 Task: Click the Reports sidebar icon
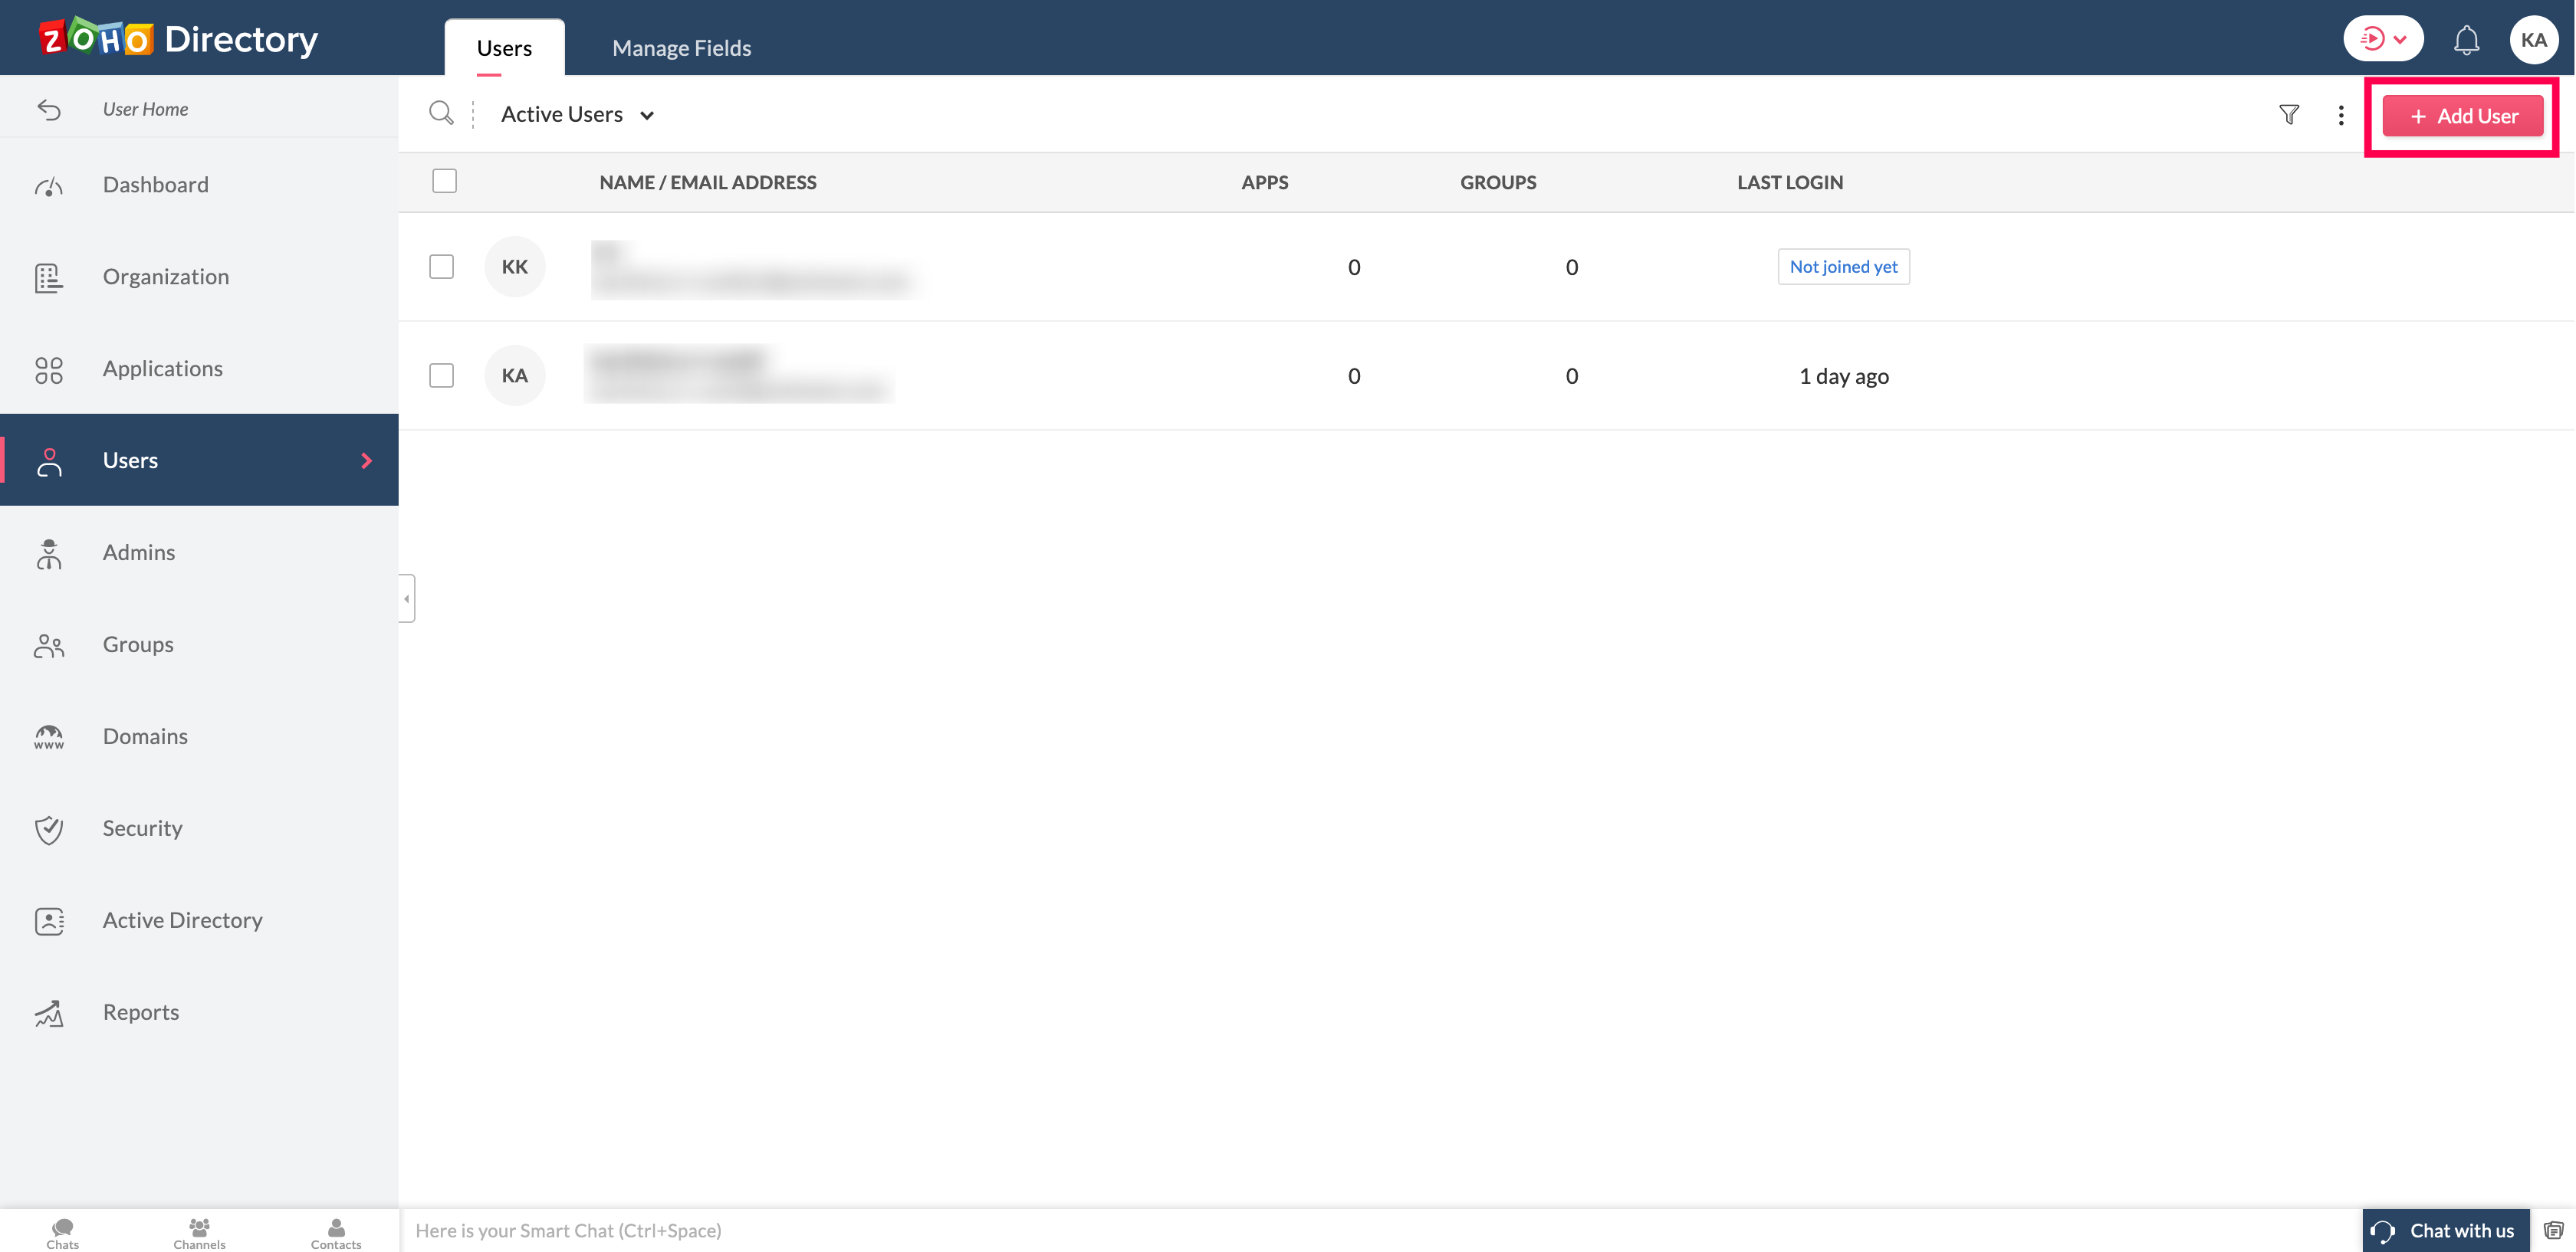click(x=49, y=1011)
